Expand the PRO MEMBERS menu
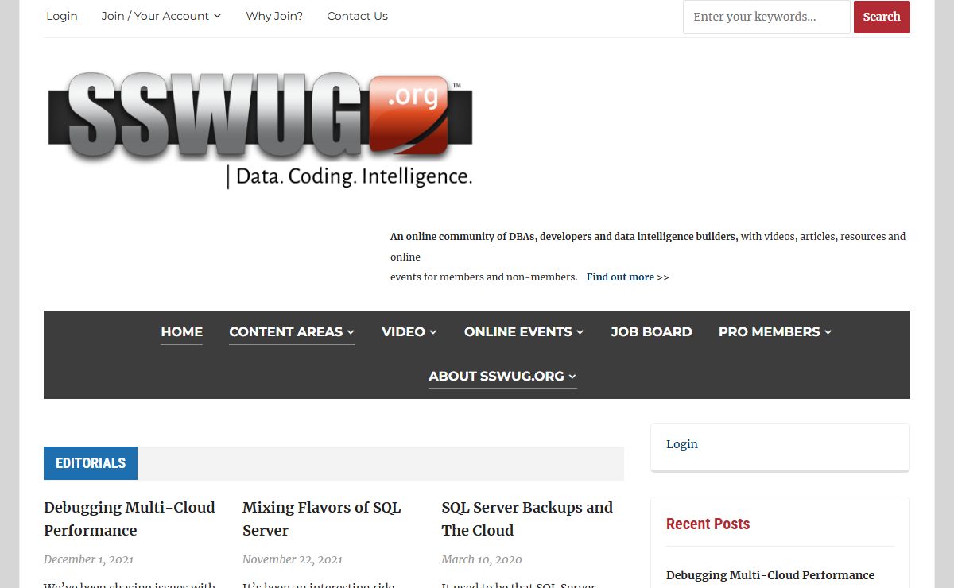The image size is (954, 588). click(x=775, y=332)
